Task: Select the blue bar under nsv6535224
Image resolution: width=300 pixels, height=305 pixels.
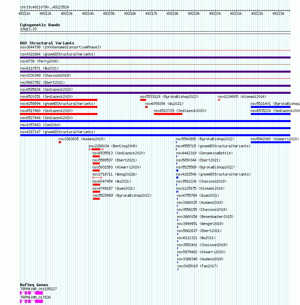Action: click(x=271, y=114)
